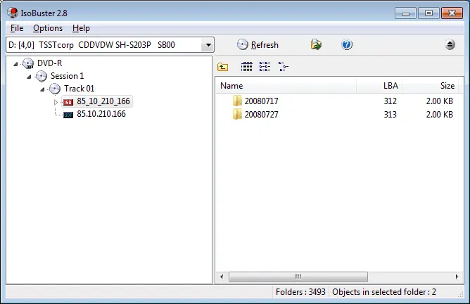
Task: Open help via the blue question mark icon
Action: pyautogui.click(x=346, y=45)
